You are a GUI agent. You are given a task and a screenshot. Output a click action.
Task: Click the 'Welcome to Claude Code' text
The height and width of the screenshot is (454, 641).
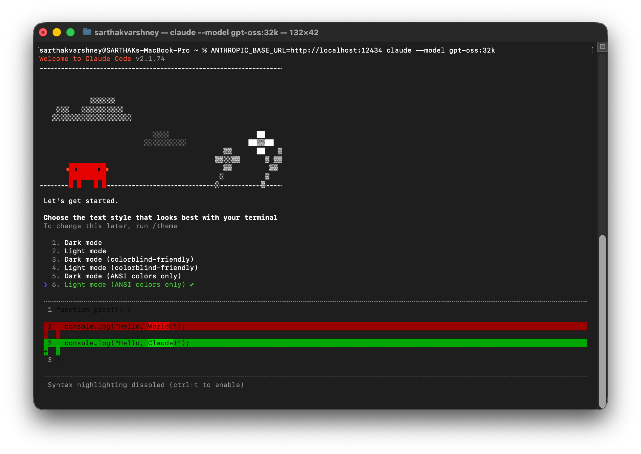(85, 59)
